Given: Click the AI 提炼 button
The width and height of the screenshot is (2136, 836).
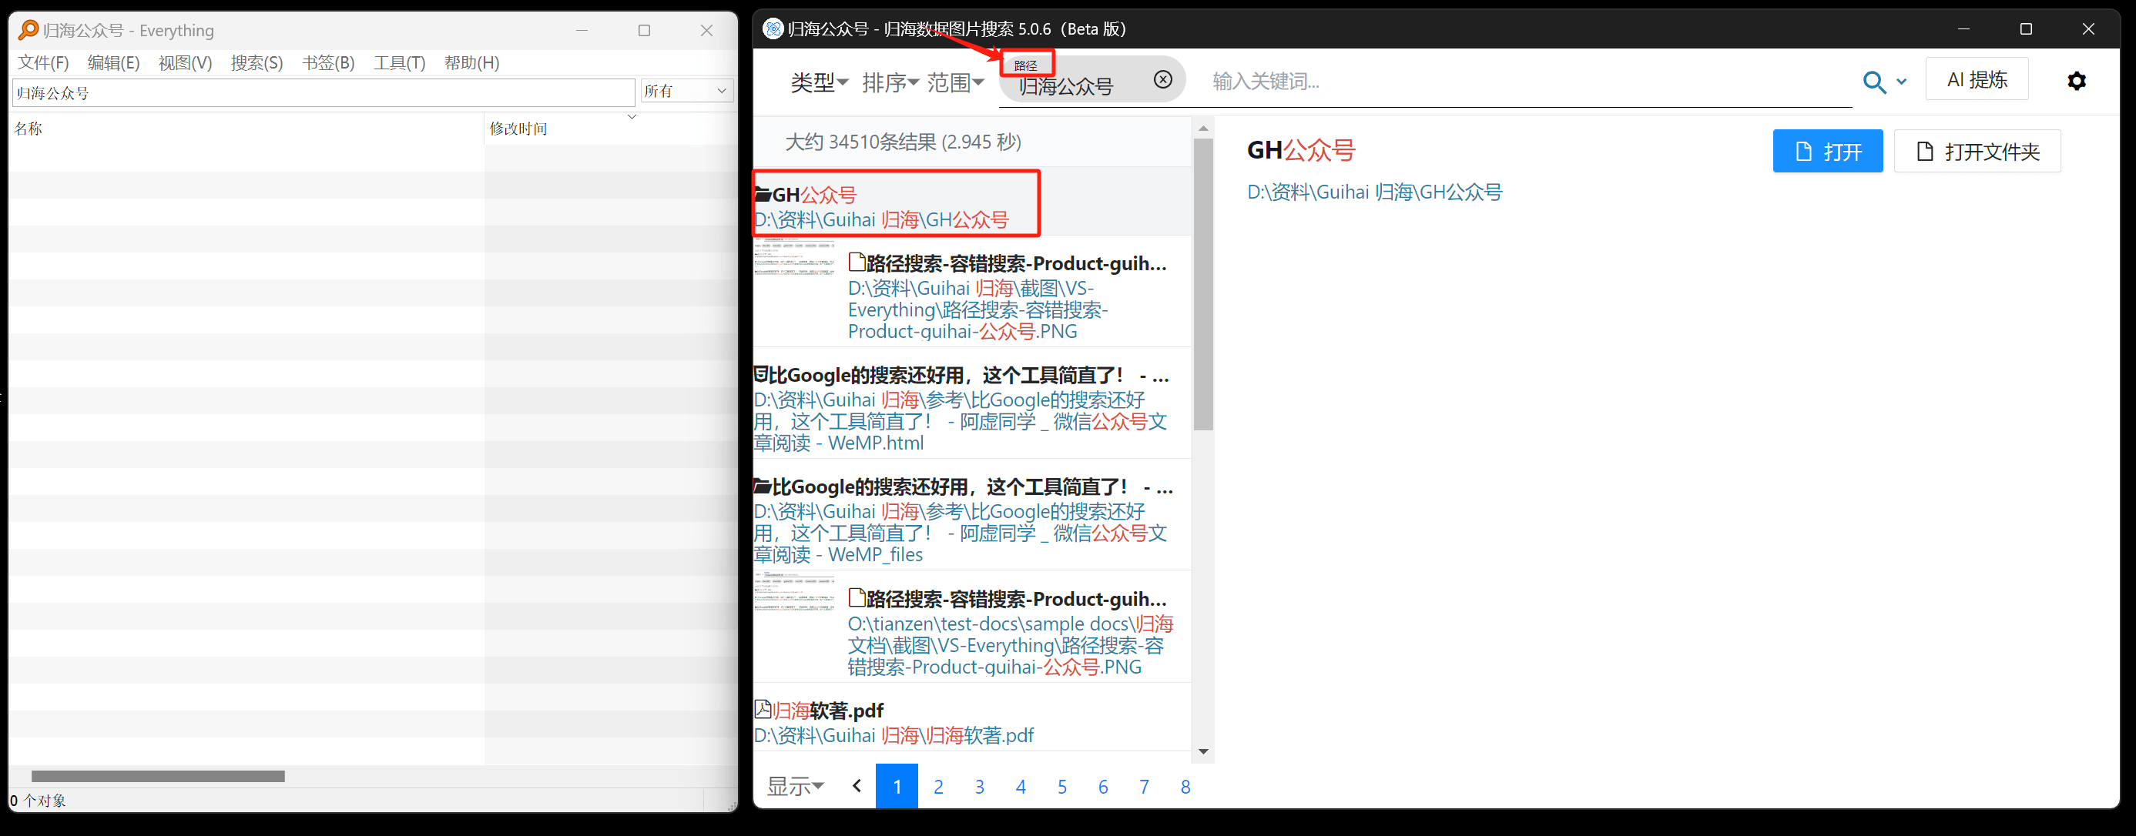Looking at the screenshot, I should coord(1977,79).
